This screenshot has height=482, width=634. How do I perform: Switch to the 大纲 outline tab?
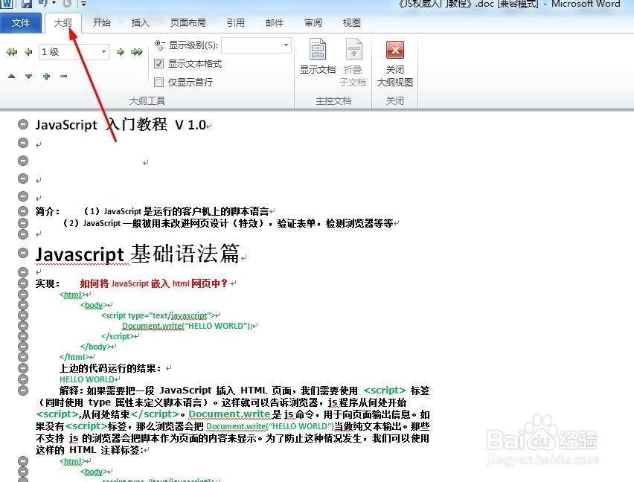[63, 23]
